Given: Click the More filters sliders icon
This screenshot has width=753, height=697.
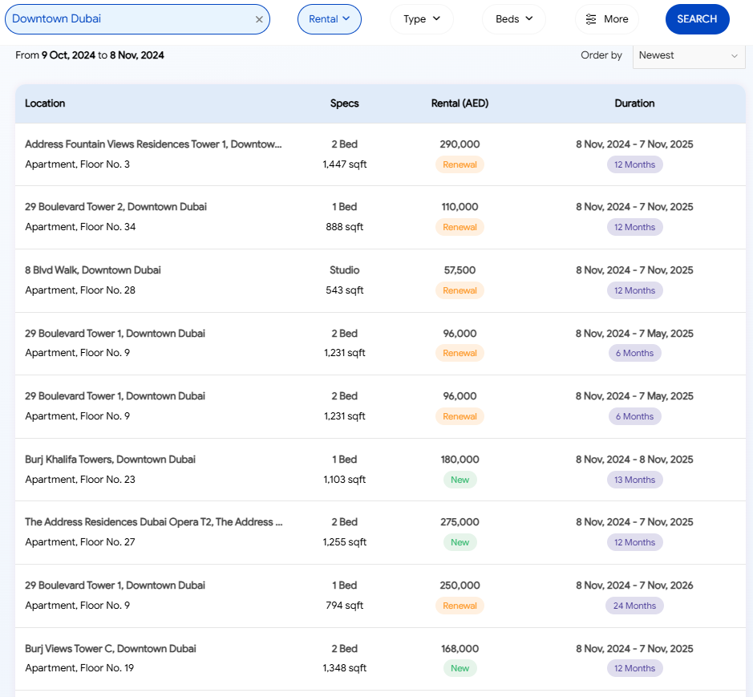Looking at the screenshot, I should 591,19.
